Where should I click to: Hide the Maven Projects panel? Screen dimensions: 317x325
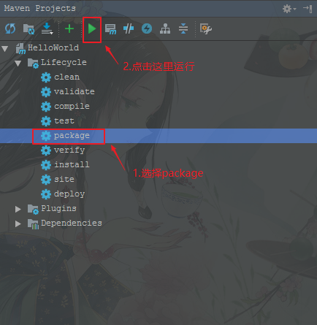(x=308, y=9)
